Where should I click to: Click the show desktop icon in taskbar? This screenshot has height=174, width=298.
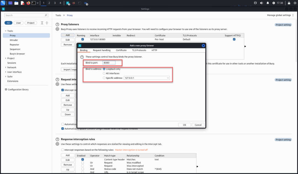click(x=10, y=3)
